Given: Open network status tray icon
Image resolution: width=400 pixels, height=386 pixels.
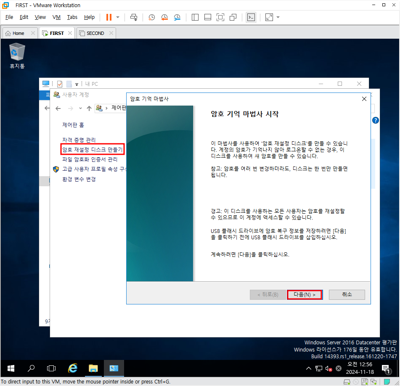Looking at the screenshot, I should click(x=319, y=368).
